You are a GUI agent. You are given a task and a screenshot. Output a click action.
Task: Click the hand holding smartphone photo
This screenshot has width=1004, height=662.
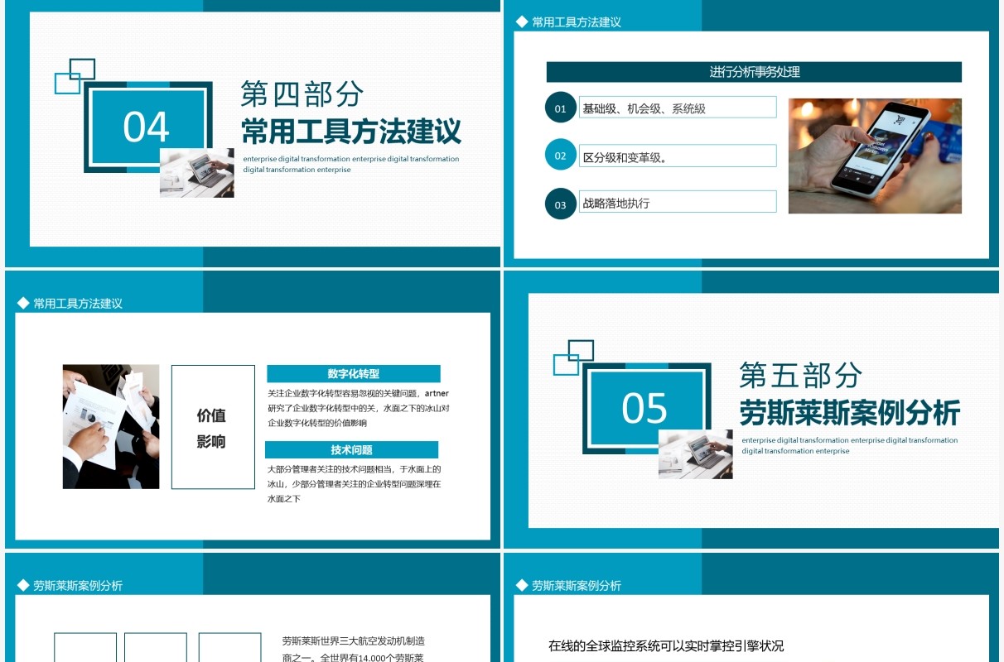[875, 156]
